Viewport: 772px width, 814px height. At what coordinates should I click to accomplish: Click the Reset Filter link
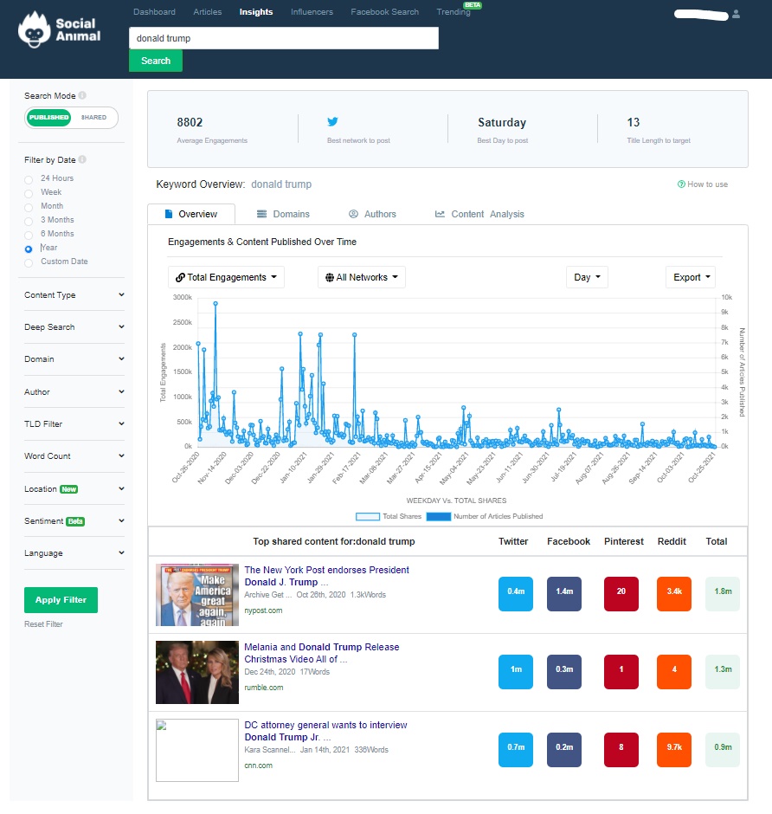[x=43, y=624]
